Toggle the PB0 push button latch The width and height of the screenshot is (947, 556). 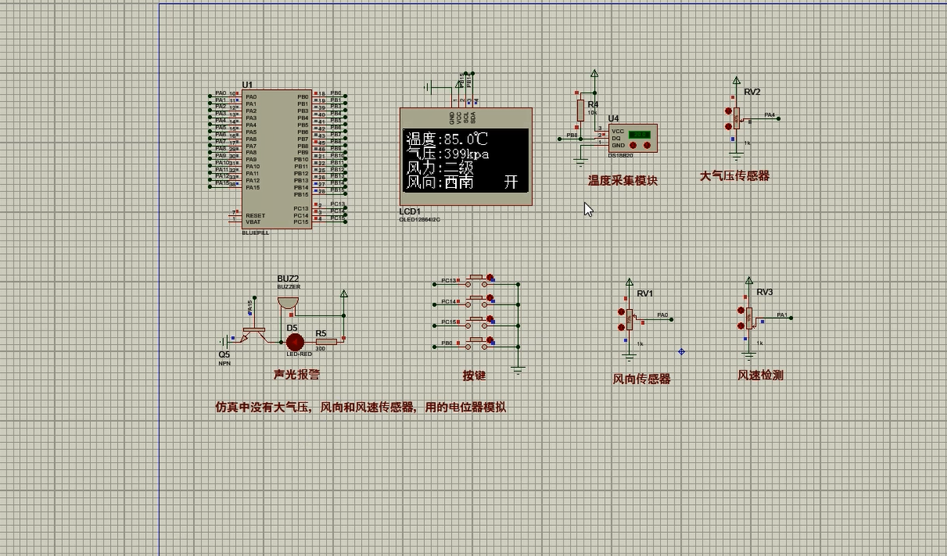490,340
